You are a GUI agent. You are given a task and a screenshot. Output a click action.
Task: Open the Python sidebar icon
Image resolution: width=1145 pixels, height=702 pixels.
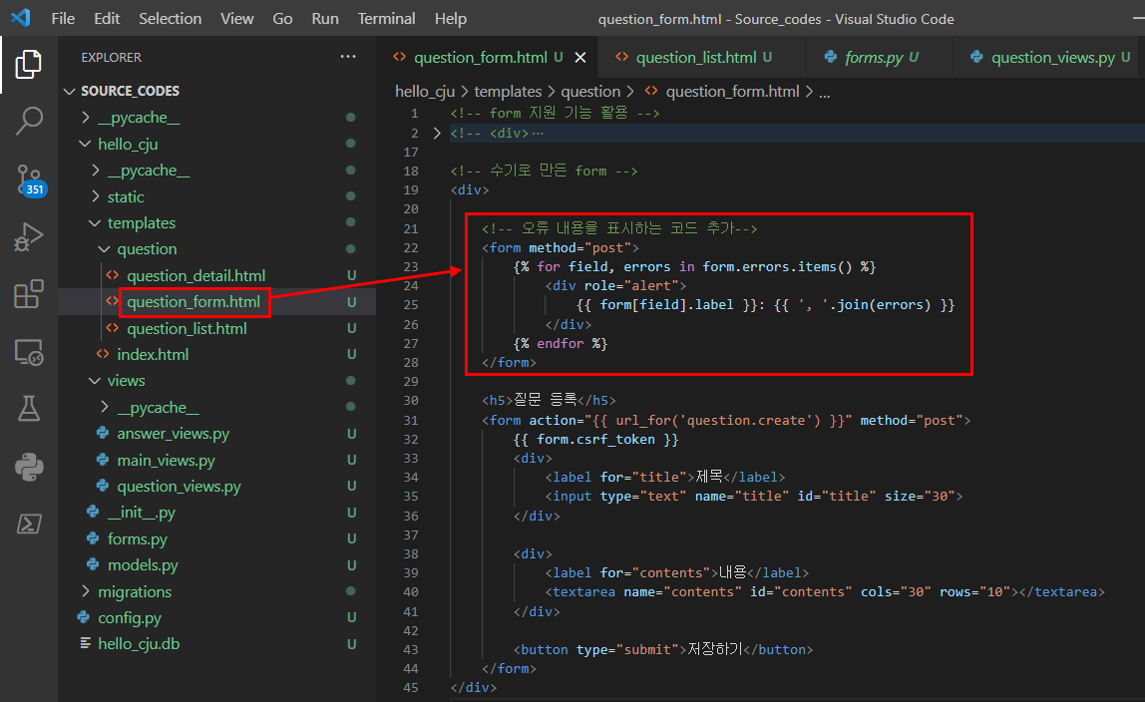tap(29, 467)
